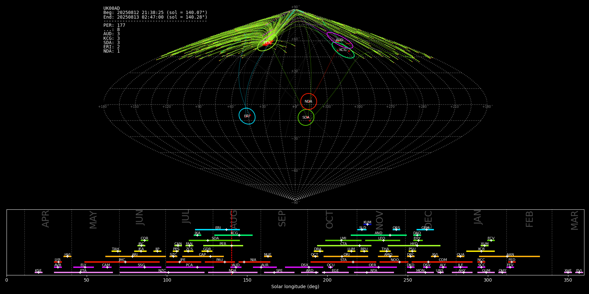The height and width of the screenshot is (294, 589).
Task: Click the JAN month label
Action: (478, 217)
